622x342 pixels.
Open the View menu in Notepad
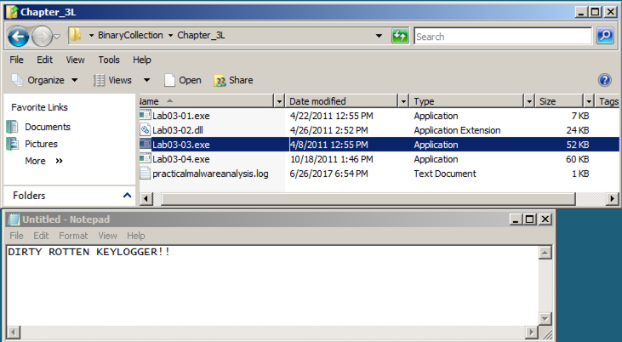107,236
